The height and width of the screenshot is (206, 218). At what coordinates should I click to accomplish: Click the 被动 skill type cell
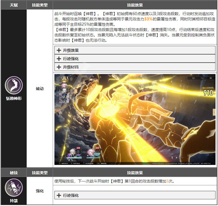pos(40,88)
